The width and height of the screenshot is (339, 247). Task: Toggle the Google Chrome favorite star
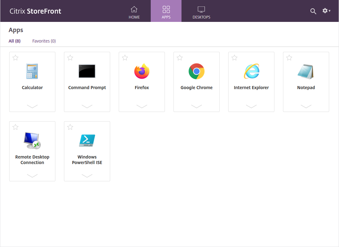[x=180, y=58]
